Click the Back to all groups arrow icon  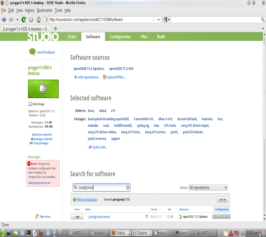tap(74, 199)
